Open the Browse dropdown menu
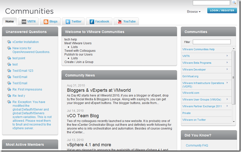 [194, 12]
